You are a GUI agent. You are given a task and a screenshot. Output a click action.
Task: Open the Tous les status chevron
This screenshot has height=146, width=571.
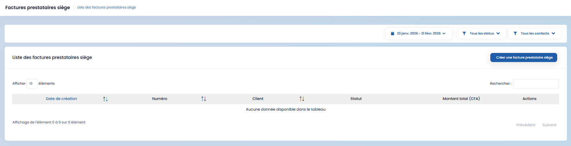(x=498, y=34)
